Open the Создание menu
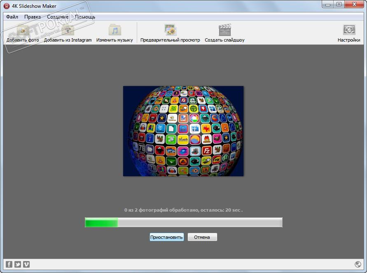The width and height of the screenshot is (367, 273). [58, 17]
